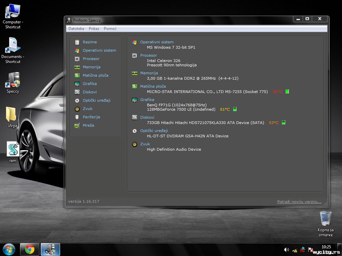Open the Diskovi sidebar section

(90, 92)
